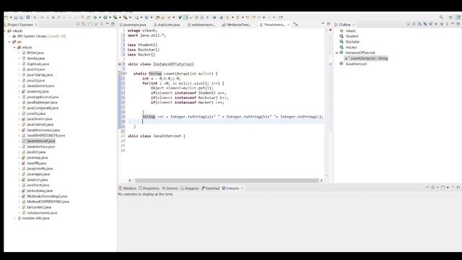Switch to the duplicate.java editor tab

pyautogui.click(x=167, y=25)
